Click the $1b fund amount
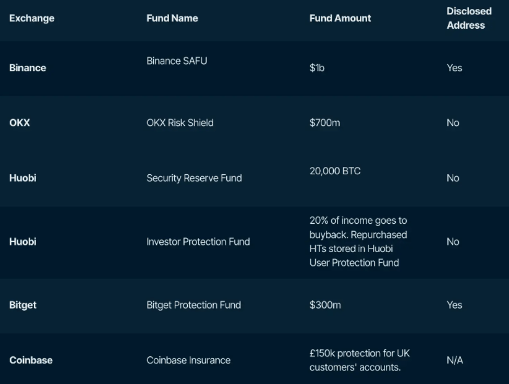This screenshot has height=384, width=509. pos(317,68)
